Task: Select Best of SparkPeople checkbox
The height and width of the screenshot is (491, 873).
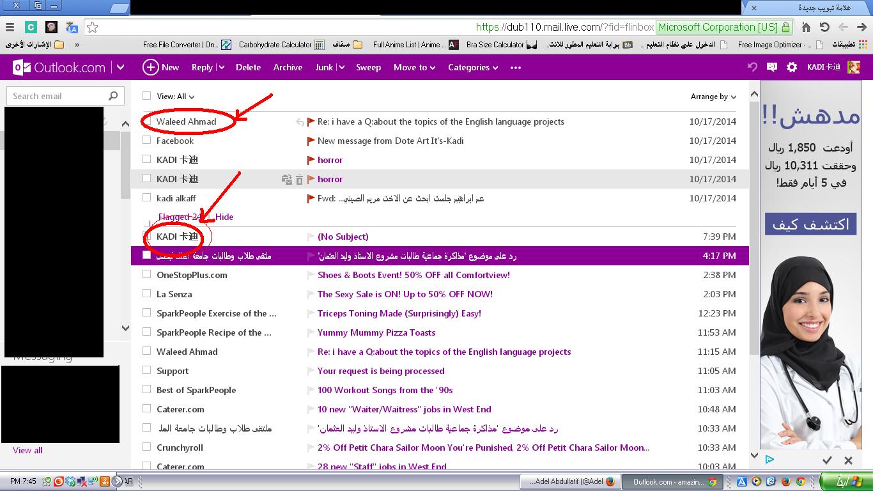Action: click(146, 389)
